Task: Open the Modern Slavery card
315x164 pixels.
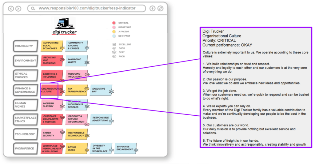Action: tap(52, 105)
